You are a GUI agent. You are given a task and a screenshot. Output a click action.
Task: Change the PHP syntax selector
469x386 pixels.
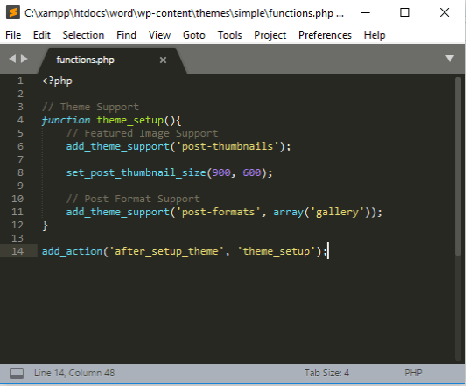(413, 373)
